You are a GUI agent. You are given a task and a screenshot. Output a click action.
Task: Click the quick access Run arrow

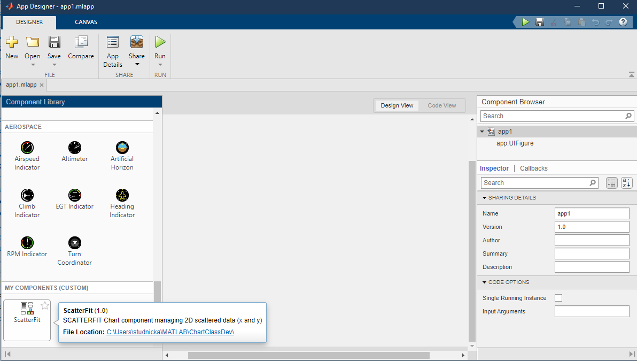(525, 22)
